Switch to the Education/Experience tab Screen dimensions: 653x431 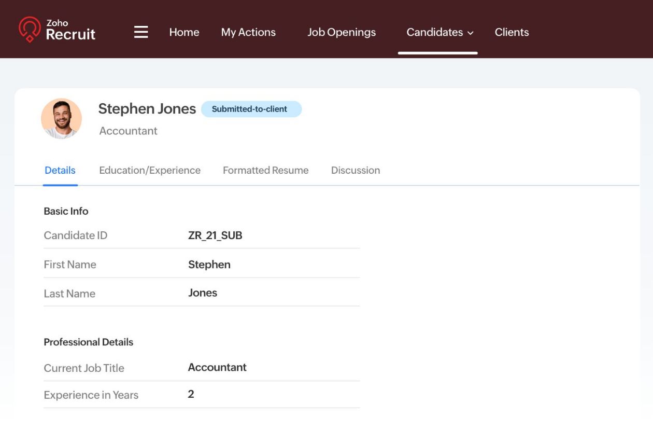tap(150, 170)
